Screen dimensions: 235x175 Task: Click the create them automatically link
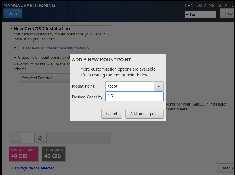click(x=56, y=48)
